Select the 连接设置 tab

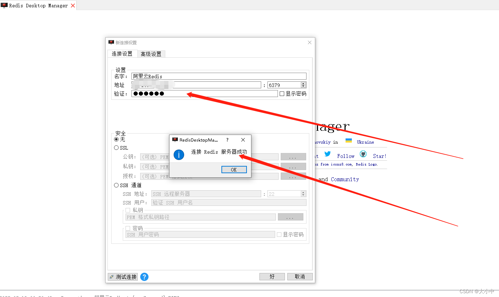coord(122,54)
